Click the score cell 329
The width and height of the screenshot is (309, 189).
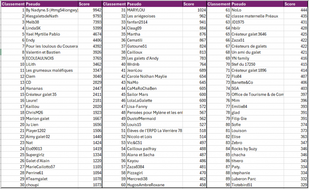(x=296, y=185)
